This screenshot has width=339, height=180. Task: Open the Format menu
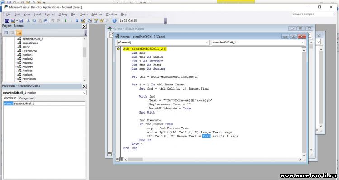coord(50,14)
